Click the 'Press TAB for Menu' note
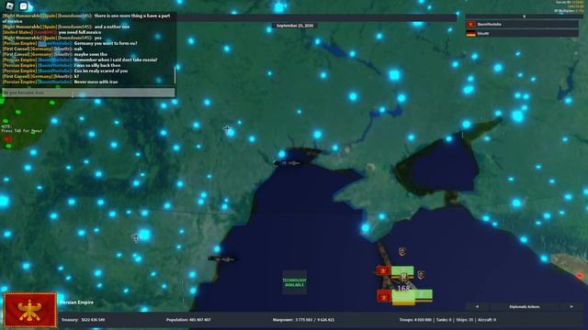This screenshot has height=330, width=588. (x=22, y=131)
